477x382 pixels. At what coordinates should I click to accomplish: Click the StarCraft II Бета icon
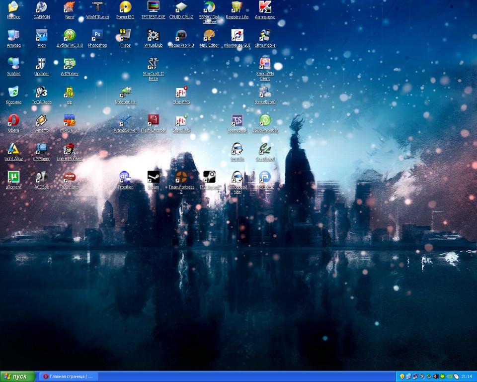tap(154, 64)
